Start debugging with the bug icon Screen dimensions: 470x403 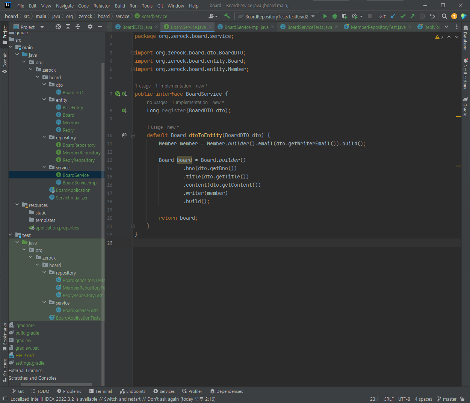click(x=335, y=16)
